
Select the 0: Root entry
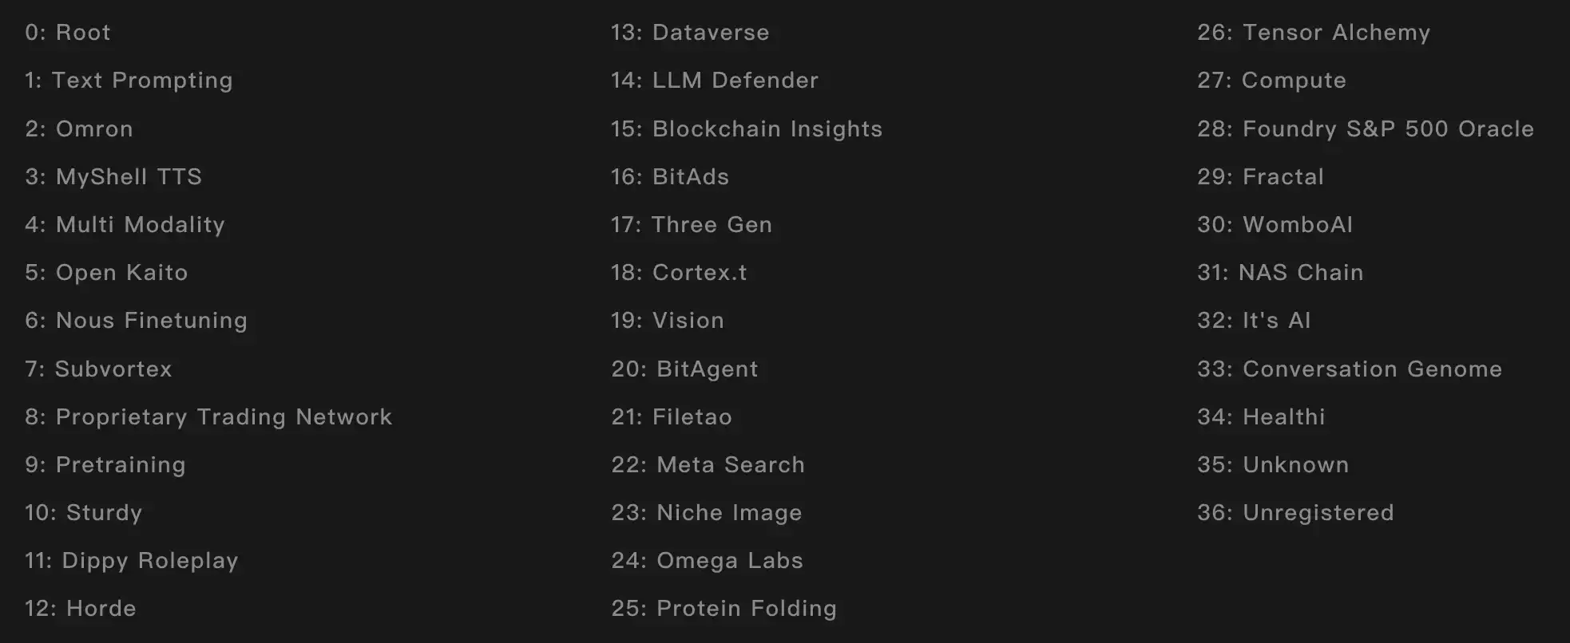pyautogui.click(x=68, y=33)
